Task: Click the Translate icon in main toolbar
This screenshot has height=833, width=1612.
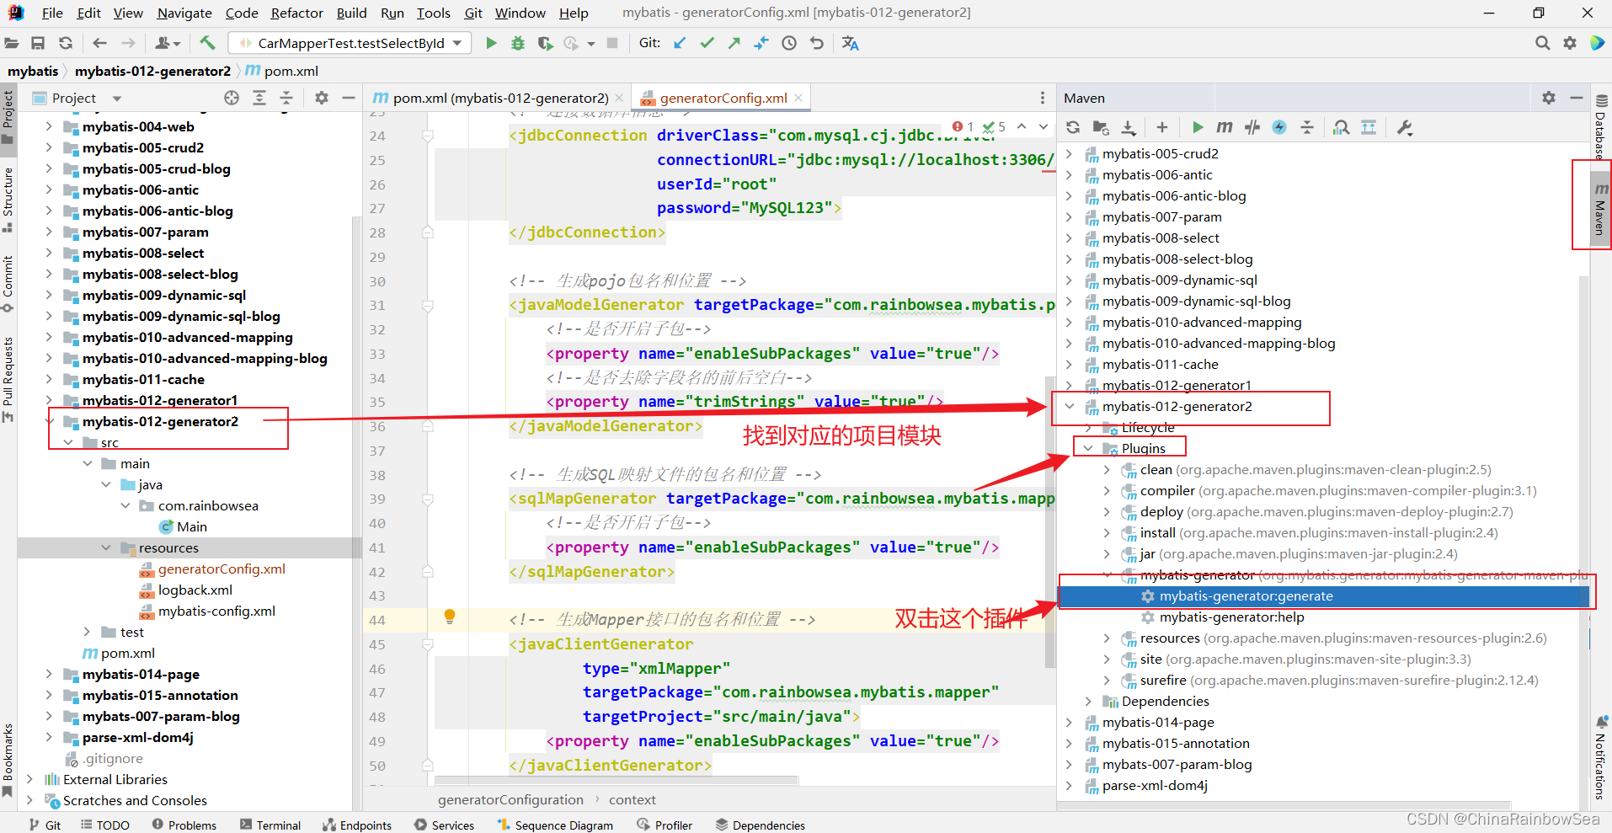Action: (851, 43)
